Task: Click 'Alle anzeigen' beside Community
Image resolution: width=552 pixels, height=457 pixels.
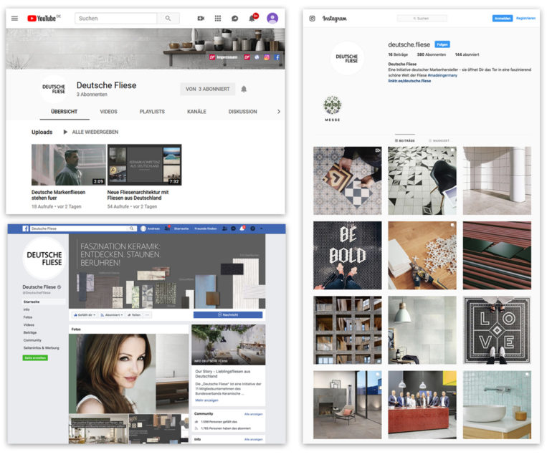Action: pyautogui.click(x=254, y=414)
